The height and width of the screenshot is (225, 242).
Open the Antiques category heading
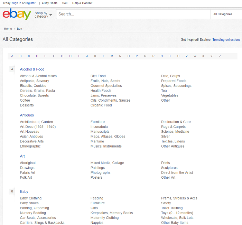pos(27,115)
